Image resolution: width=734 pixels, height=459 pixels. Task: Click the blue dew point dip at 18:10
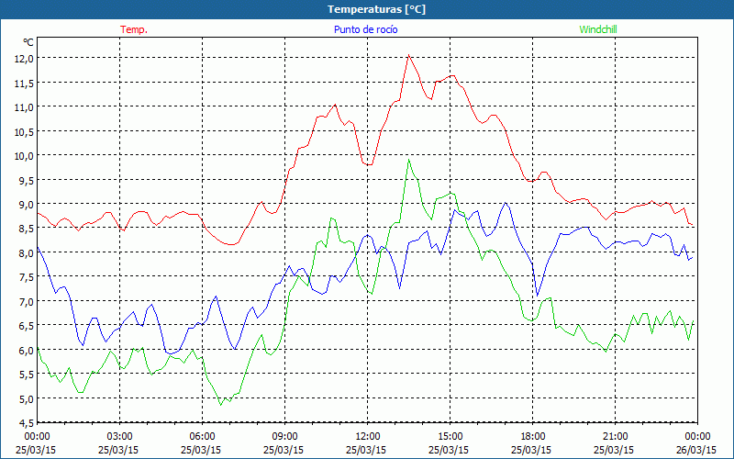click(x=537, y=296)
